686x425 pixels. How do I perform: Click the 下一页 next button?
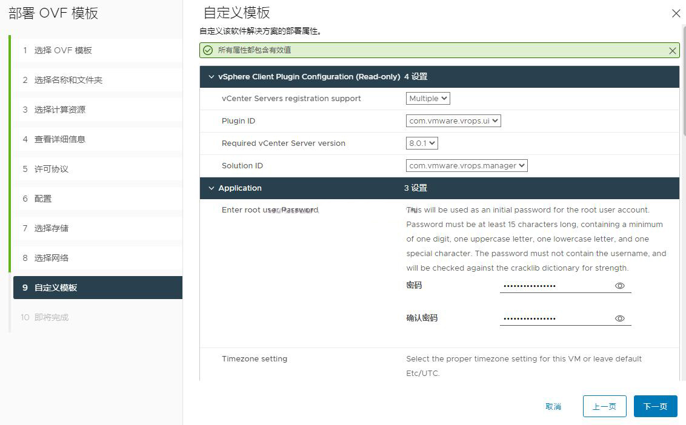point(655,406)
